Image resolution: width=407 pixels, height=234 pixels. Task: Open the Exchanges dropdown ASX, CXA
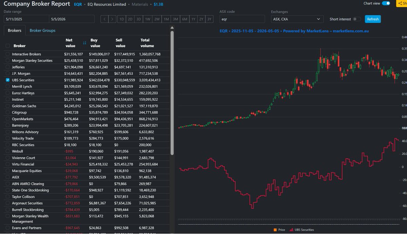297,19
